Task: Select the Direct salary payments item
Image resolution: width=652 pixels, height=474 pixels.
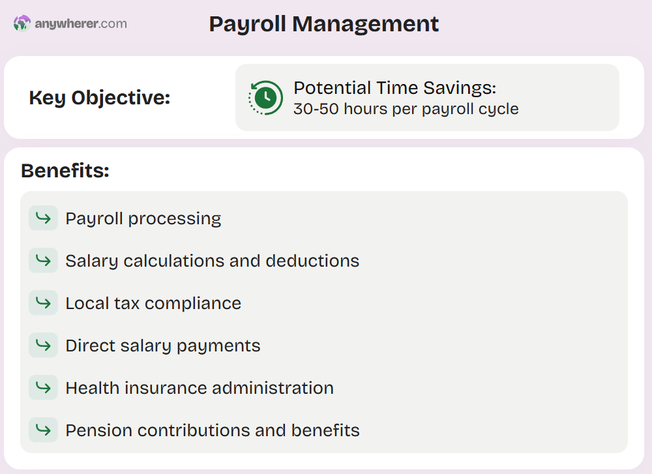Action: (163, 346)
